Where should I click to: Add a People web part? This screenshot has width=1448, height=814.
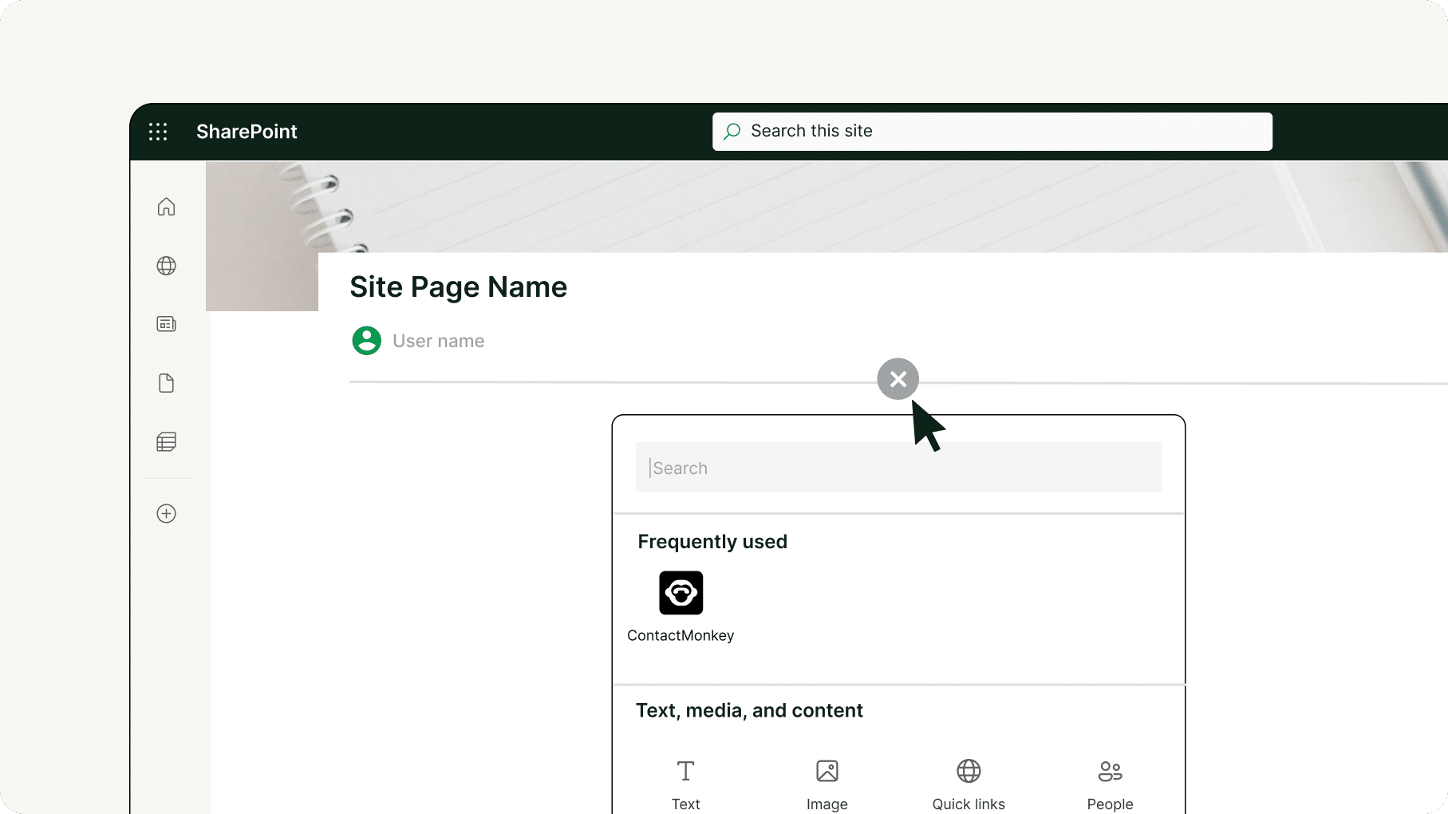pos(1110,784)
